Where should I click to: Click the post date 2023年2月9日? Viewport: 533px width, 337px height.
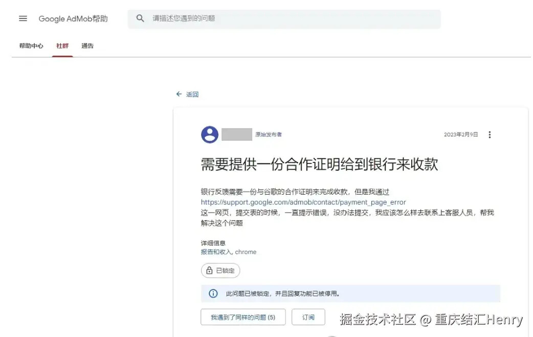tap(461, 135)
